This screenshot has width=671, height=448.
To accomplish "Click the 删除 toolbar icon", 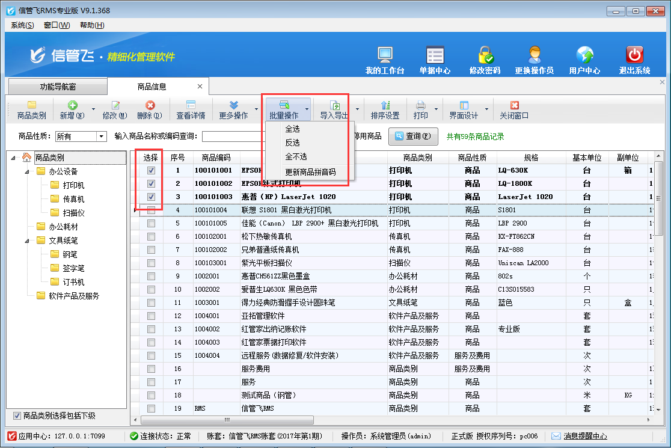I will pyautogui.click(x=150, y=106).
